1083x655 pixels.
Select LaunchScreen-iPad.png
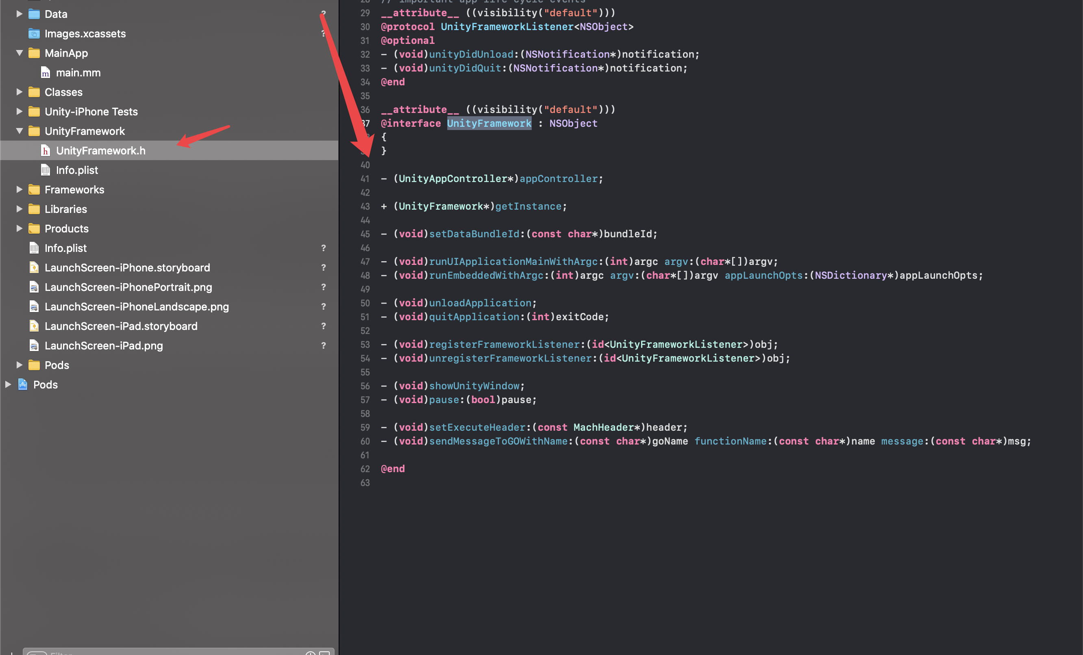click(x=104, y=346)
